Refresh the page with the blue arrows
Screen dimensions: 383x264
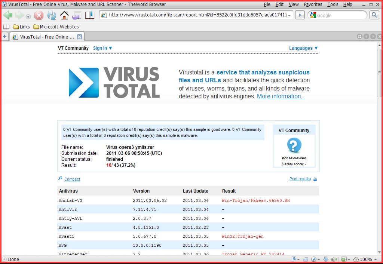click(52, 15)
